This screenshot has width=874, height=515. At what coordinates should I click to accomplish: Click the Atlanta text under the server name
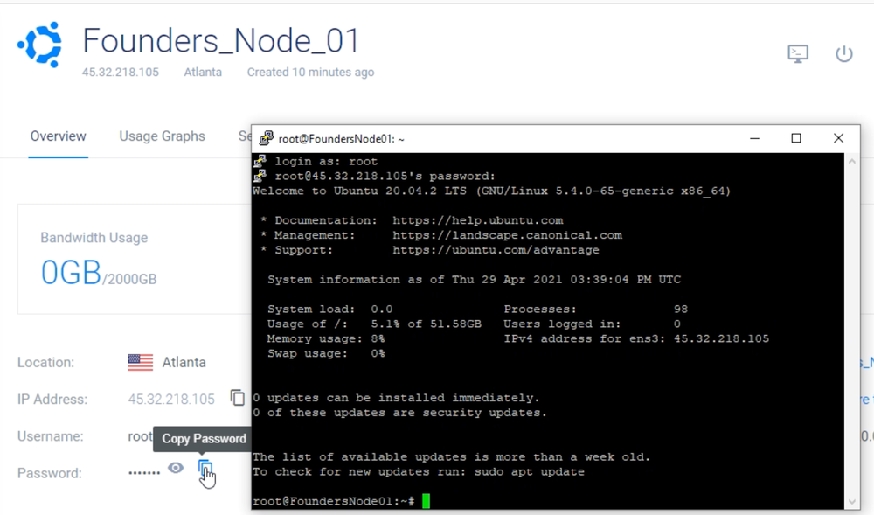[203, 72]
